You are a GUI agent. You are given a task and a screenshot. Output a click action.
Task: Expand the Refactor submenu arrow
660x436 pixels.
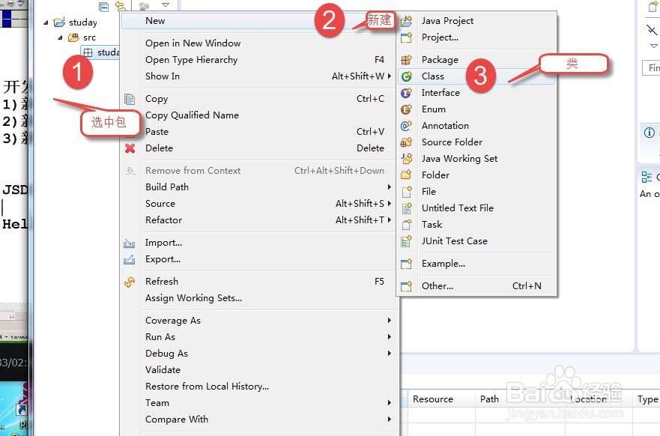tap(390, 219)
